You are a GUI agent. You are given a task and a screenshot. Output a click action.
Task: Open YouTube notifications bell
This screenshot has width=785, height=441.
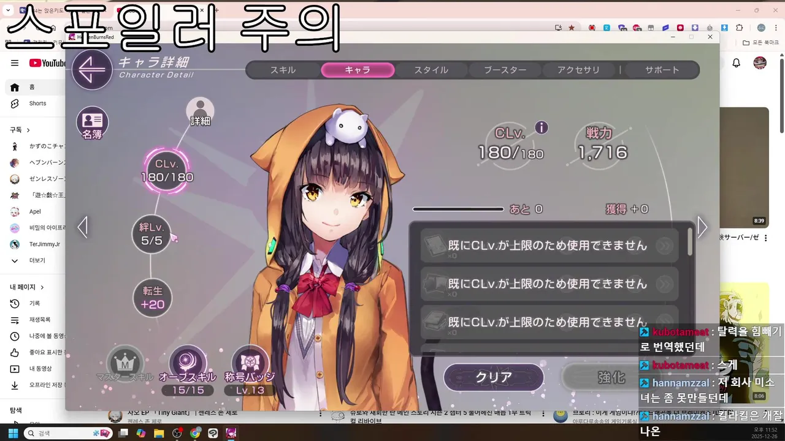pyautogui.click(x=737, y=63)
